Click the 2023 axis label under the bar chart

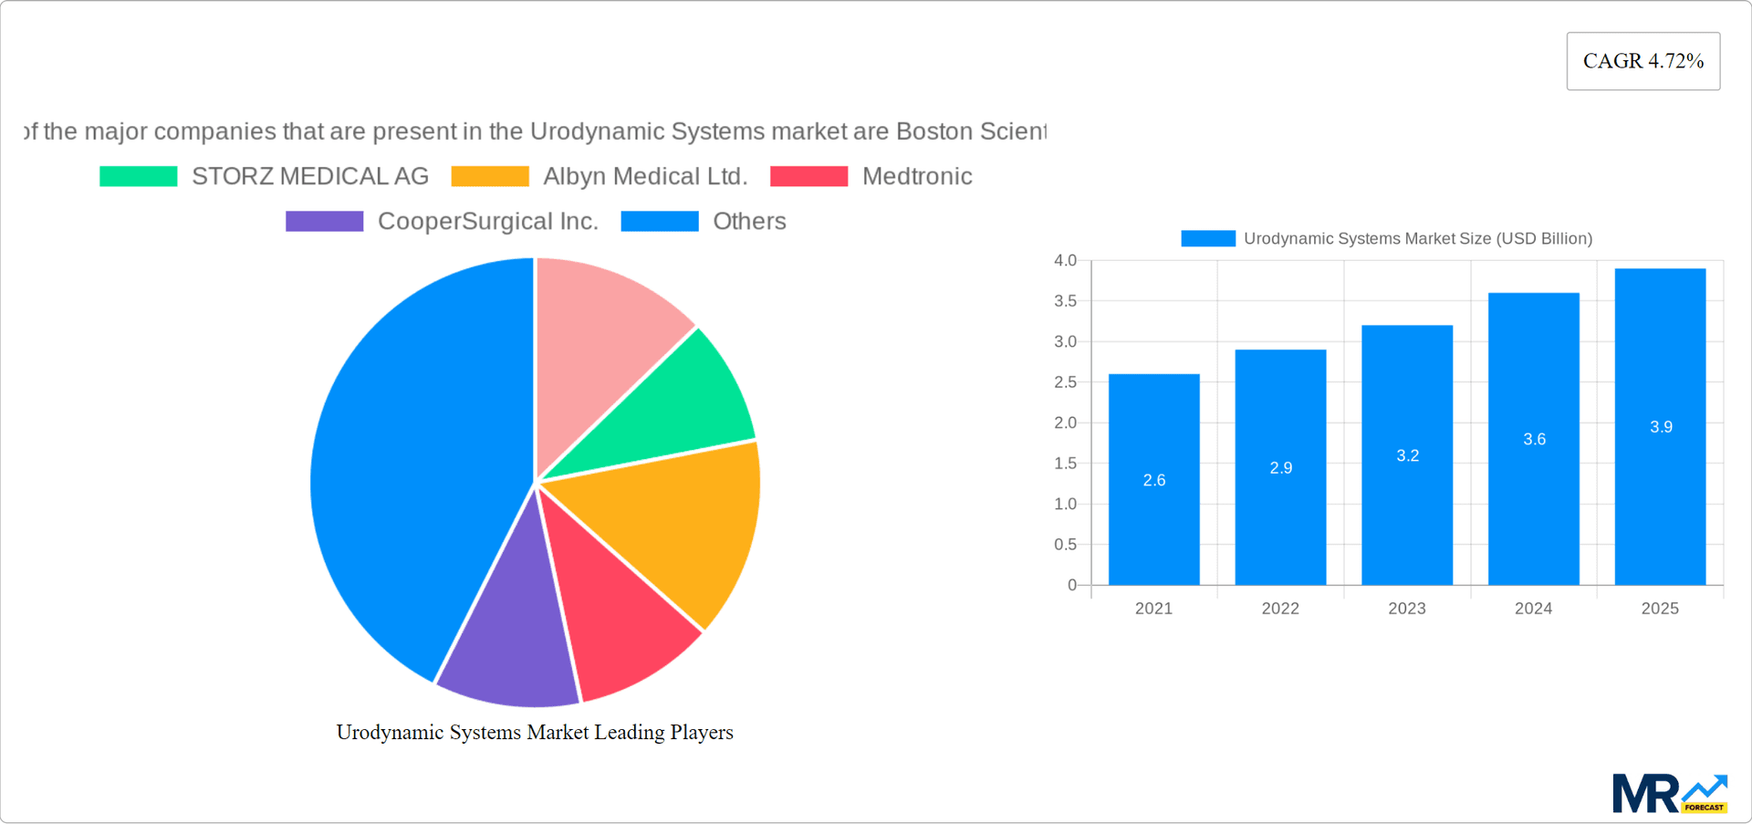[1406, 608]
